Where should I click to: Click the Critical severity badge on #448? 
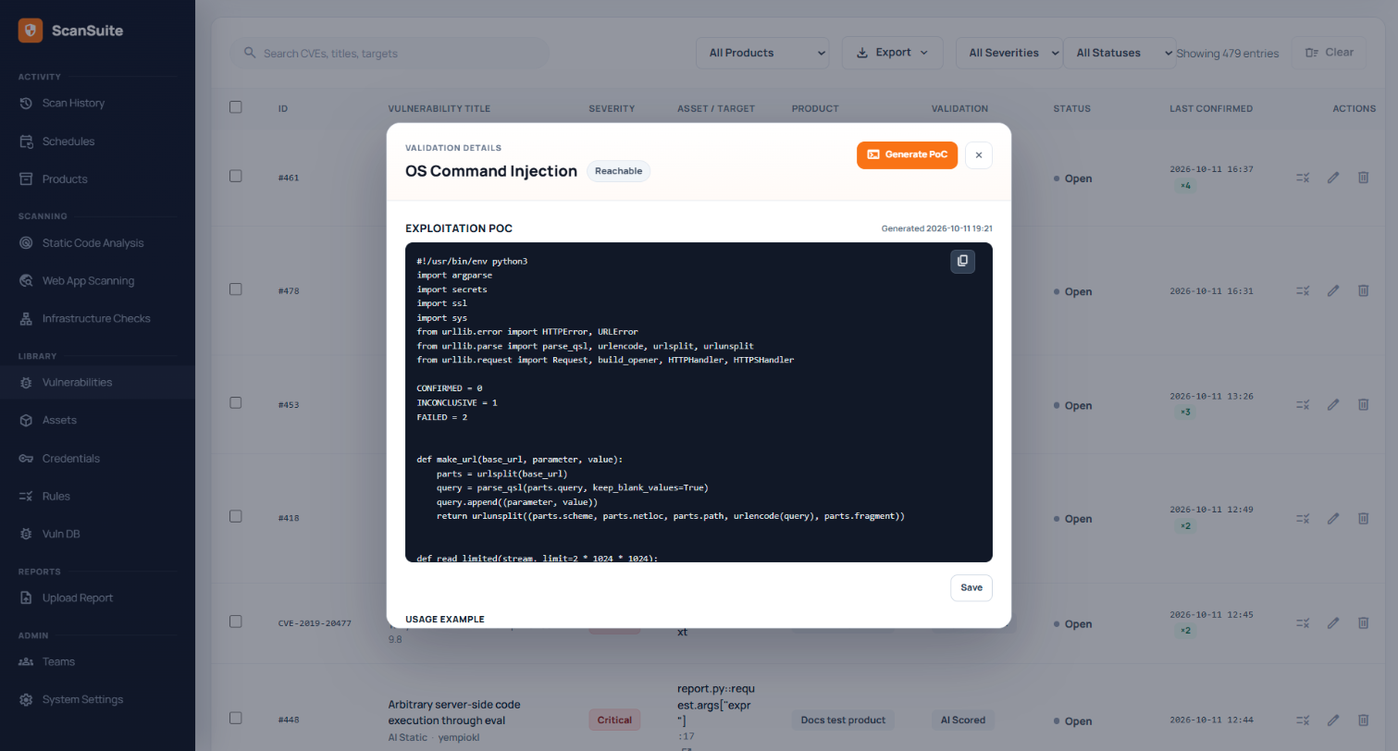[614, 720]
